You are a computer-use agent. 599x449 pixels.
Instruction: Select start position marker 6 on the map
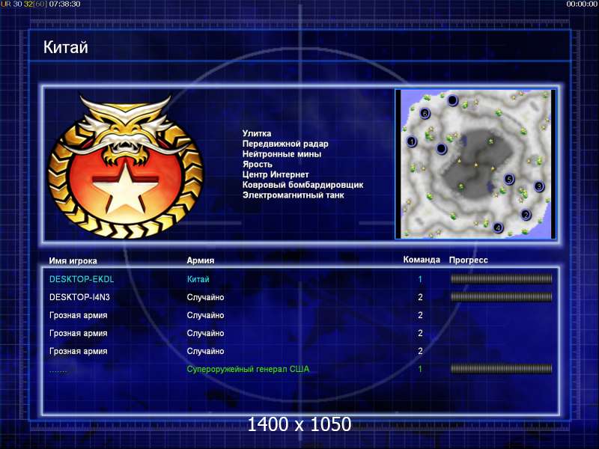coord(425,113)
